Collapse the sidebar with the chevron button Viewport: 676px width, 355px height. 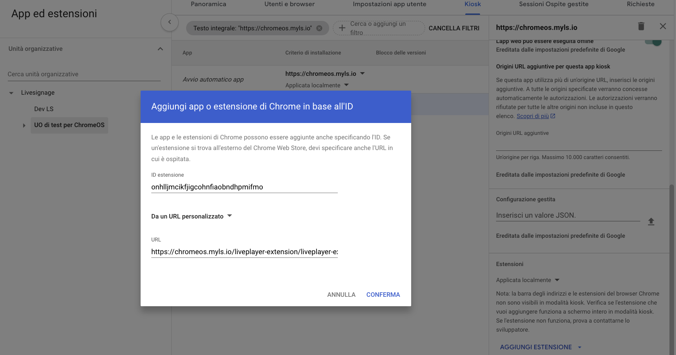pyautogui.click(x=170, y=22)
